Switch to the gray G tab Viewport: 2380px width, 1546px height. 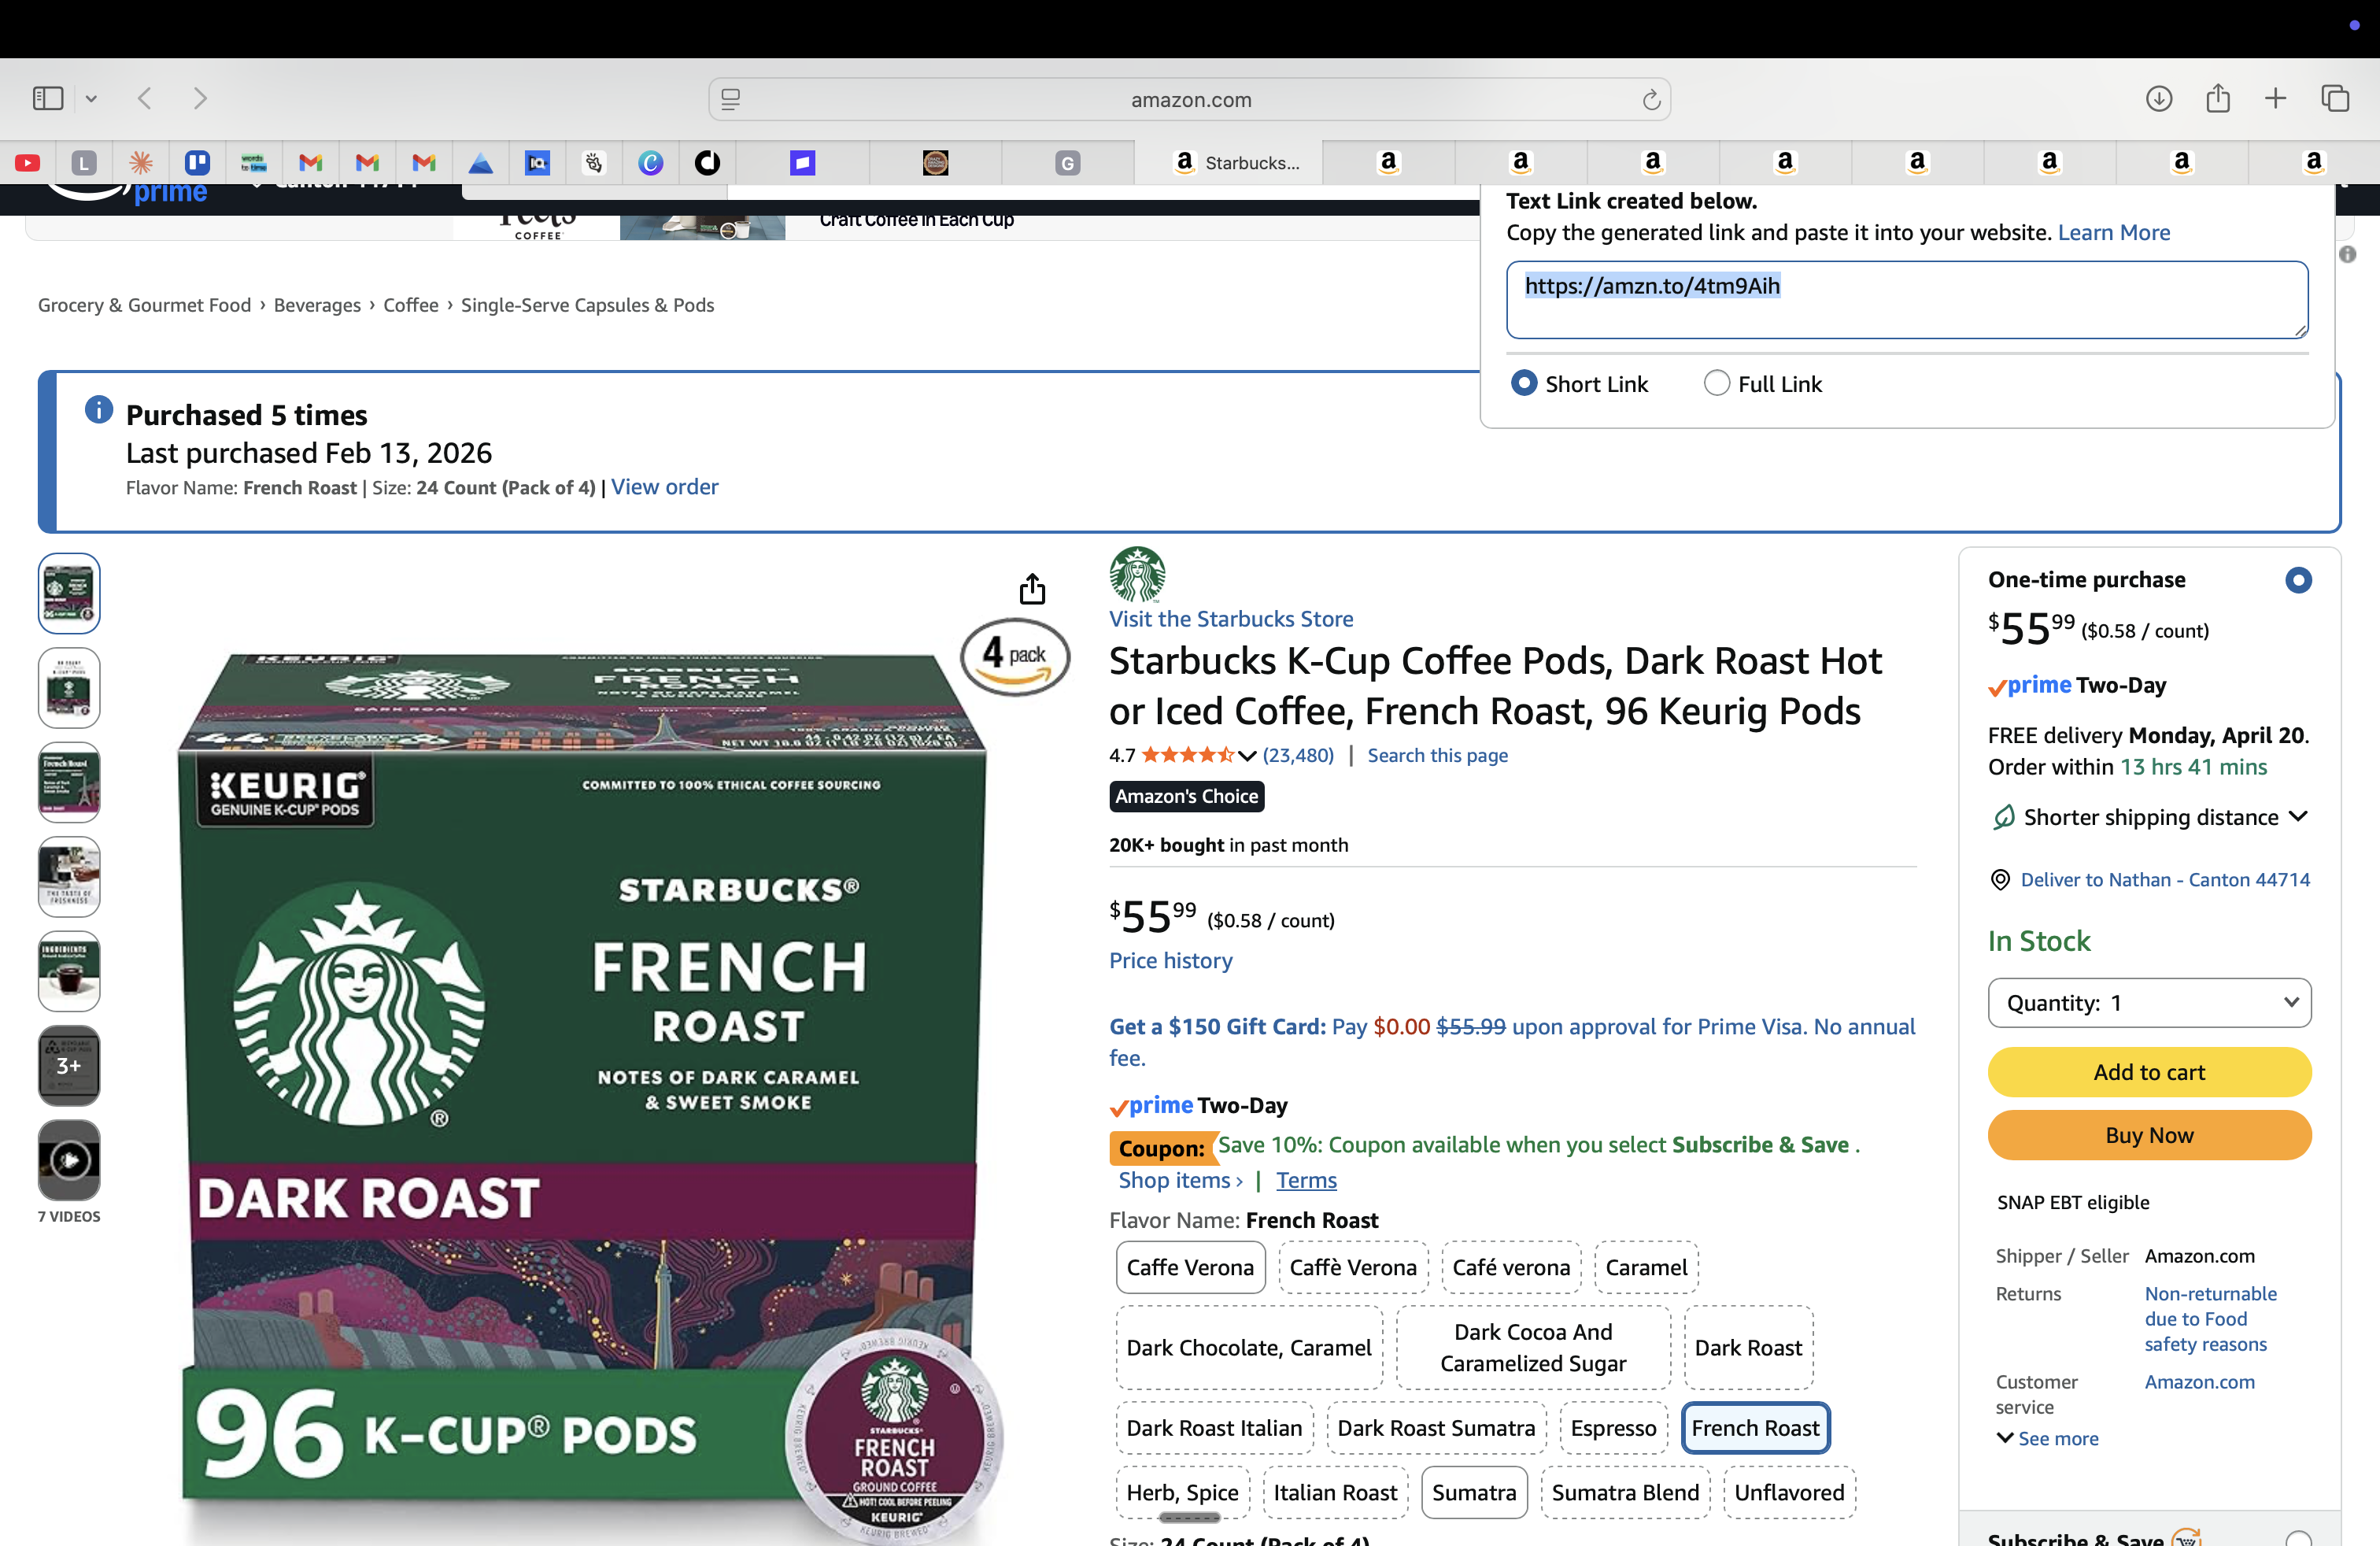pyautogui.click(x=1067, y=162)
